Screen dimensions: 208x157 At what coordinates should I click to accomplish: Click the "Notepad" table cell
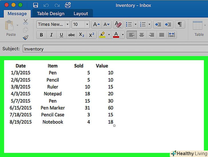click(53, 94)
